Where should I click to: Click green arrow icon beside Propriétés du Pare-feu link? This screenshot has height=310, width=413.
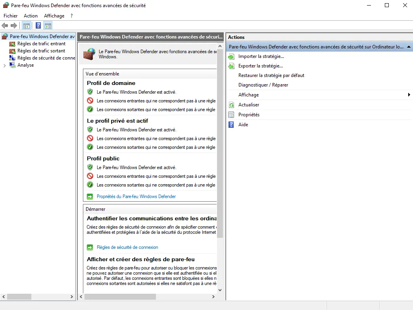point(90,196)
